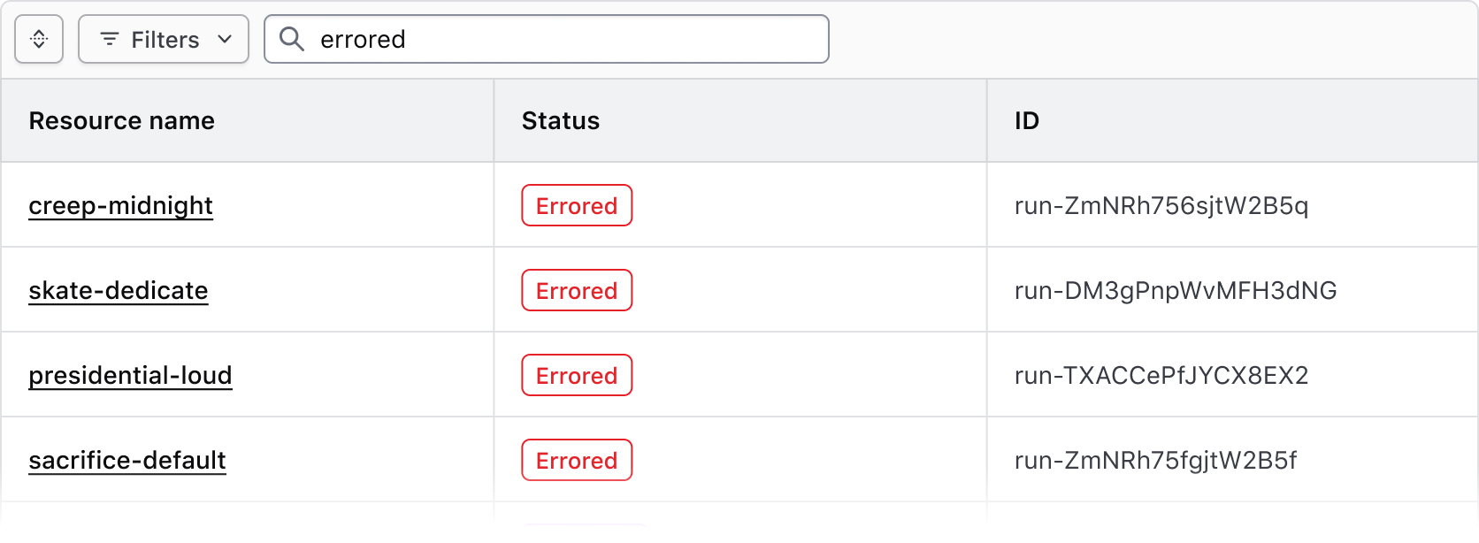Click the magnifying glass search icon
This screenshot has height=543, width=1479.
point(292,39)
